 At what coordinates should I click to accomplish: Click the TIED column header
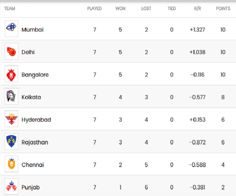pos(172,8)
